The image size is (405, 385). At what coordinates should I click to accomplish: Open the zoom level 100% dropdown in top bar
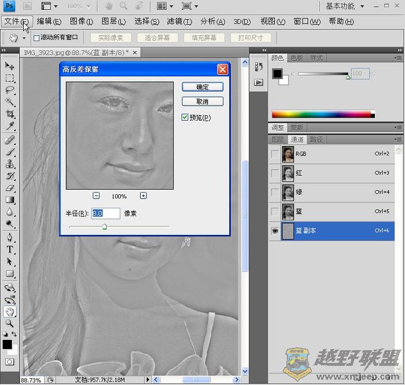[78, 6]
